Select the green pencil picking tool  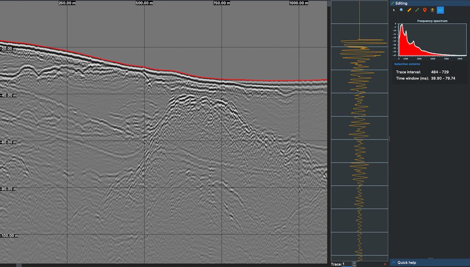pos(417,10)
